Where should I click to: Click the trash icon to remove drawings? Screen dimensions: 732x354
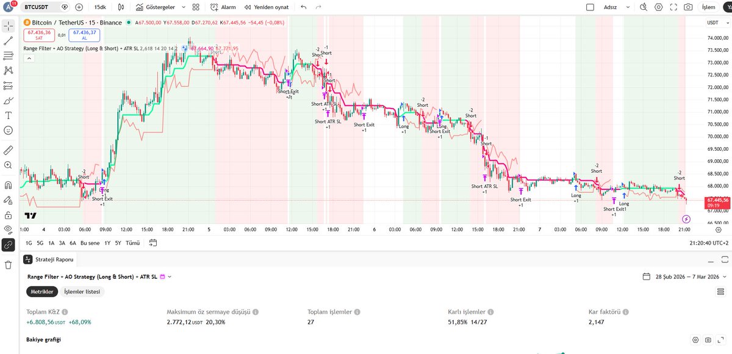[9, 265]
